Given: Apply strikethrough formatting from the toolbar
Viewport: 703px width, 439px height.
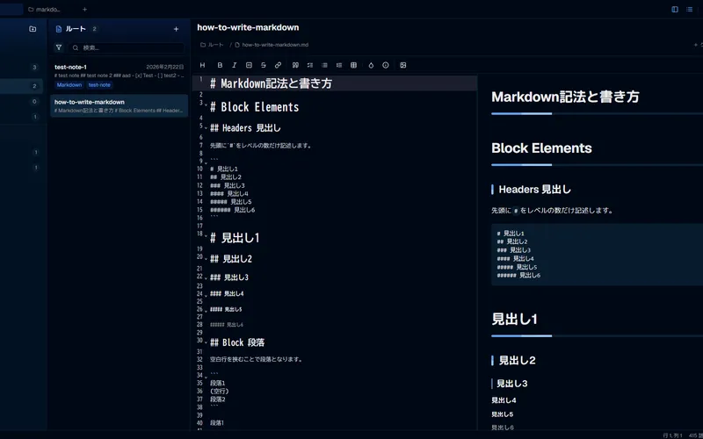Looking at the screenshot, I should [x=263, y=65].
